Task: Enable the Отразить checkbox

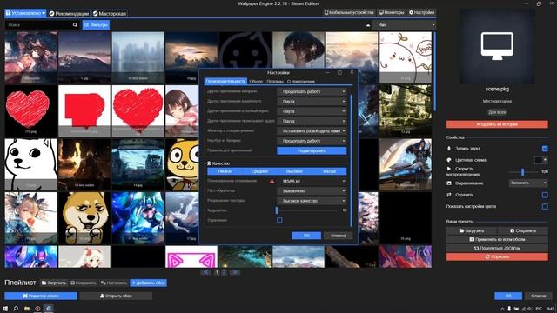Action: pos(545,195)
